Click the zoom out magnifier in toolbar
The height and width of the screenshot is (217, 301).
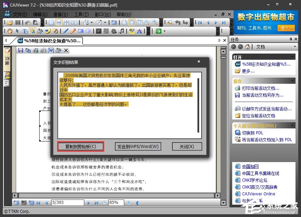click(x=147, y=23)
